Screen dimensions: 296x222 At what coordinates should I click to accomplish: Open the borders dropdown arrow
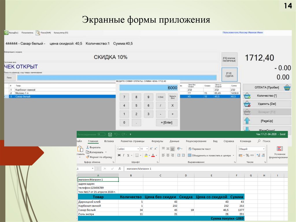tap(140, 155)
